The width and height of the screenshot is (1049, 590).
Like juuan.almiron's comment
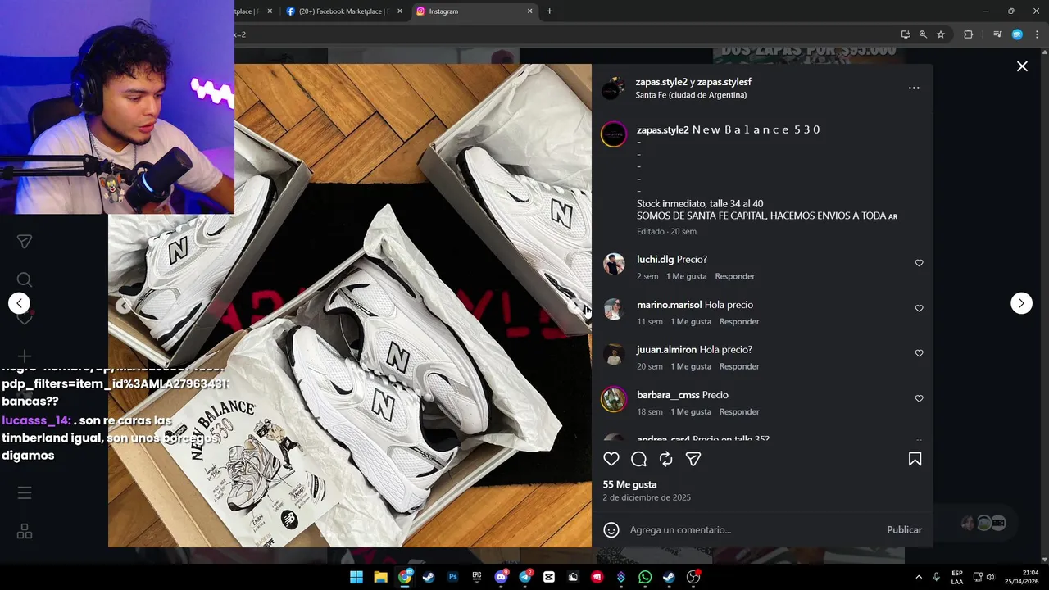(x=919, y=353)
